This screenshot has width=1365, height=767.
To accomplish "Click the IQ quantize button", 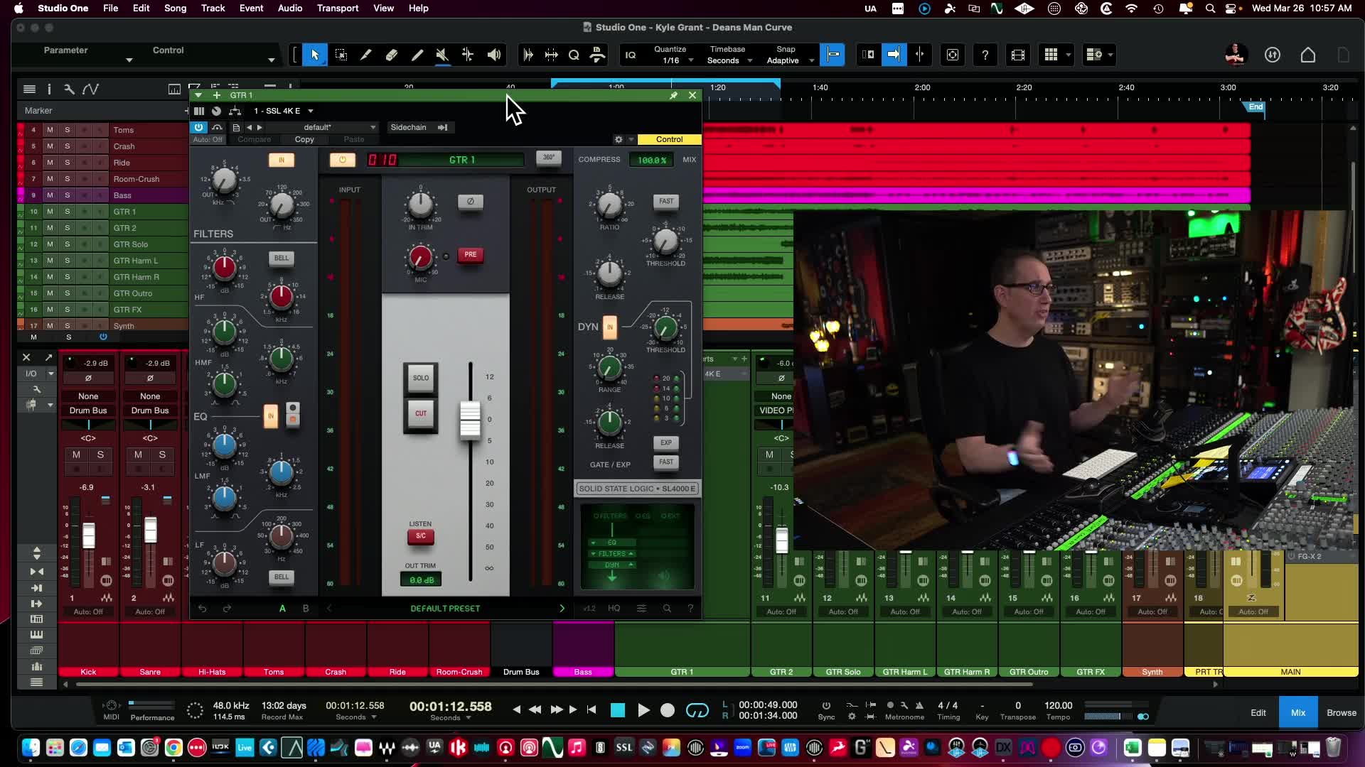I will click(631, 55).
